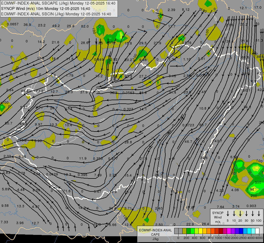The width and height of the screenshot is (264, 243).
Task: Click the map value '2.39'
Action: 172,10
